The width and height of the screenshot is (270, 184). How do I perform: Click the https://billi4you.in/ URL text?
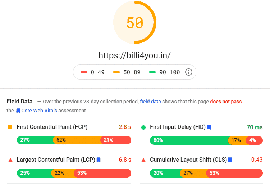click(134, 55)
